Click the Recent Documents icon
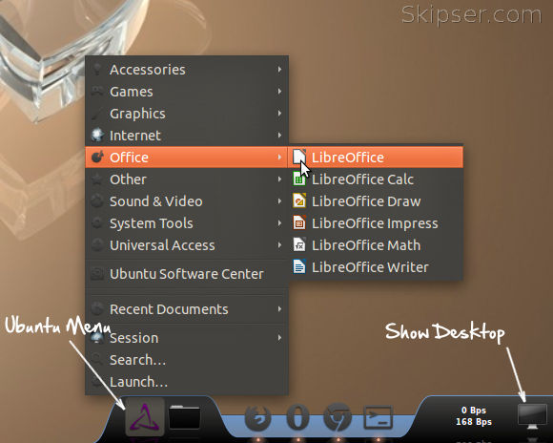The height and width of the screenshot is (443, 553). 97,308
